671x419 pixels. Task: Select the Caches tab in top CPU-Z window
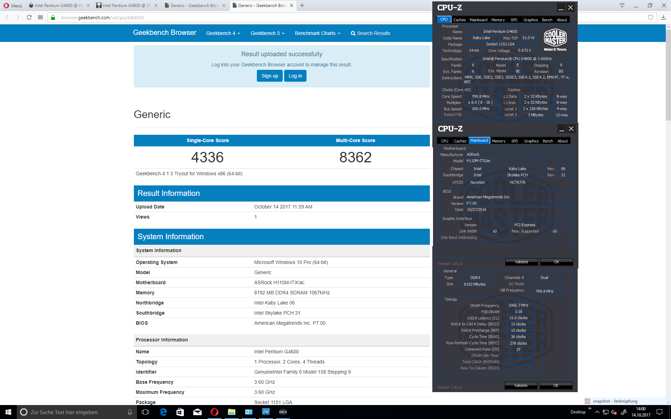[459, 20]
